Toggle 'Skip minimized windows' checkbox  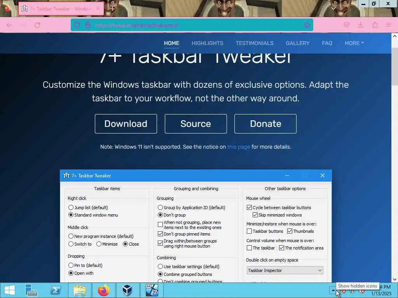[x=255, y=215]
